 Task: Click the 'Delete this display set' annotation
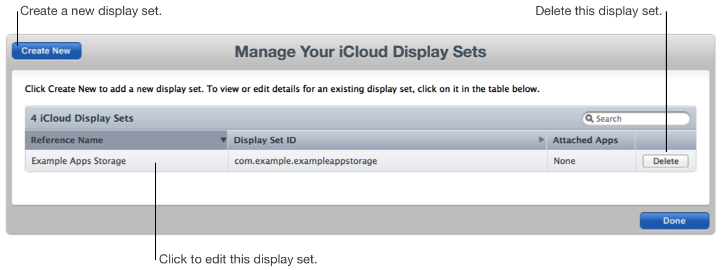(x=598, y=11)
